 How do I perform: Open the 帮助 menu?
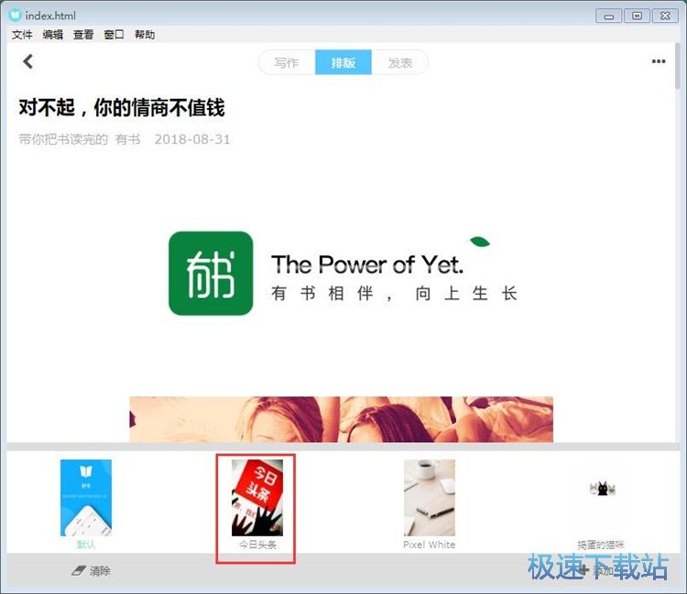[x=145, y=35]
